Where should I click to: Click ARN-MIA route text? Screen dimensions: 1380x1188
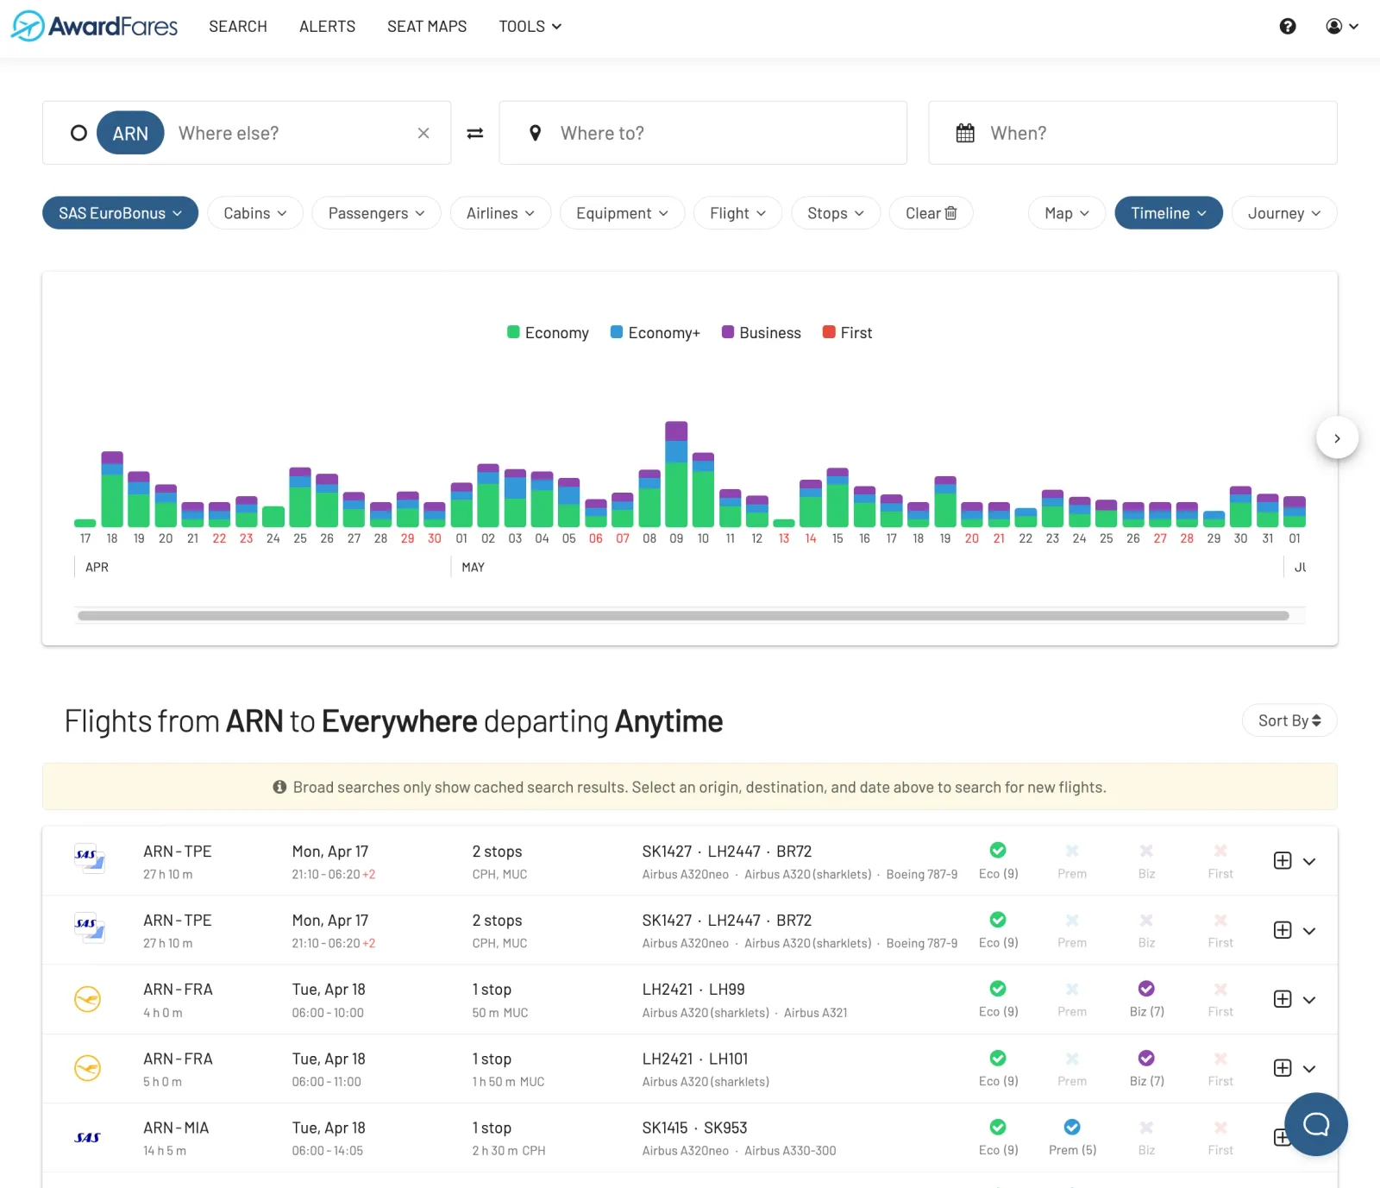pos(176,1128)
